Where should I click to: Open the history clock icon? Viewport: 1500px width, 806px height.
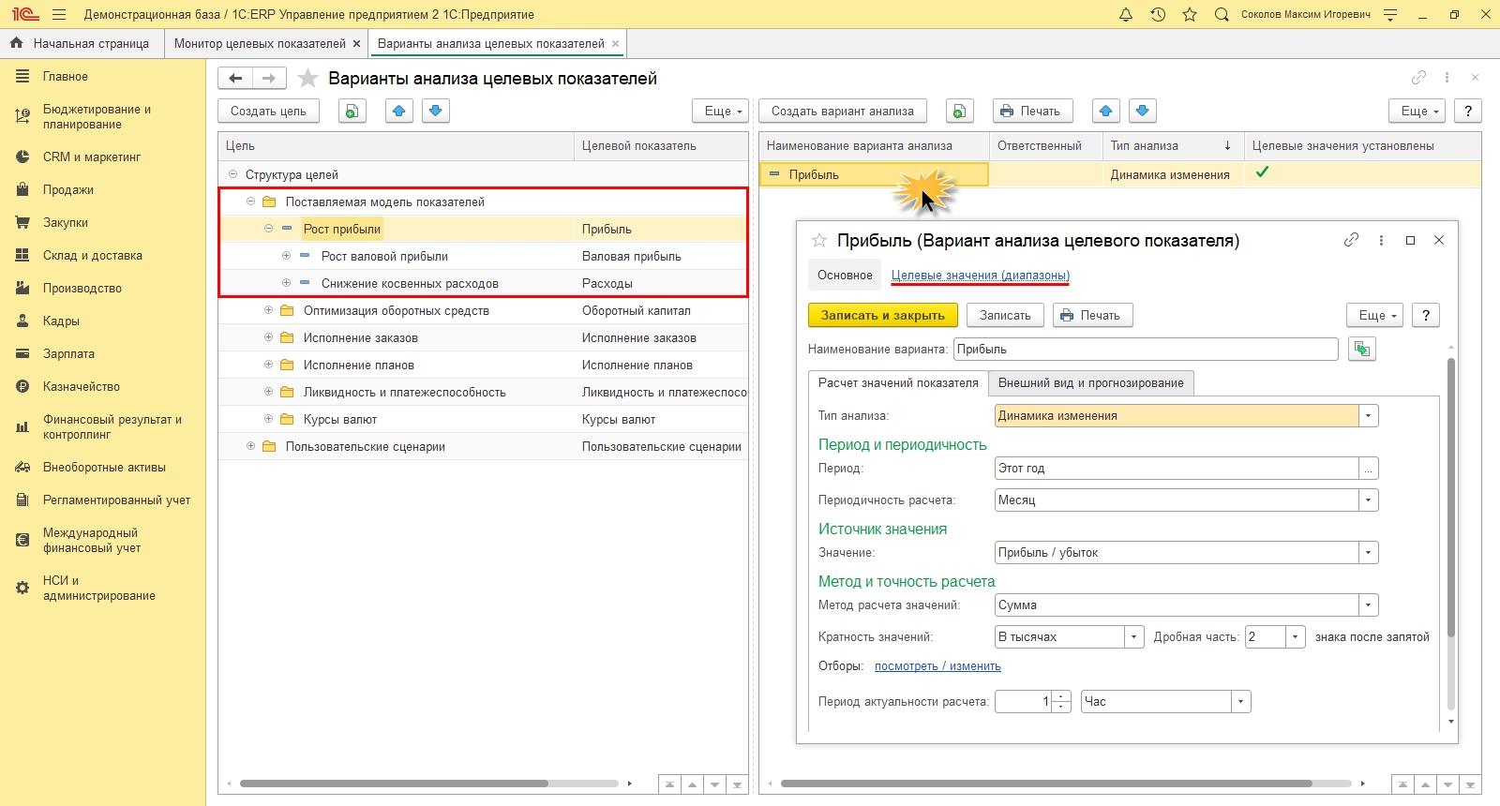[1158, 15]
